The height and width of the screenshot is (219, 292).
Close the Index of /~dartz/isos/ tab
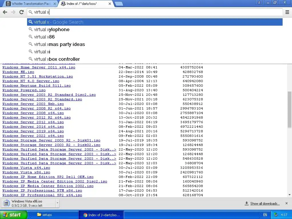(110, 3)
